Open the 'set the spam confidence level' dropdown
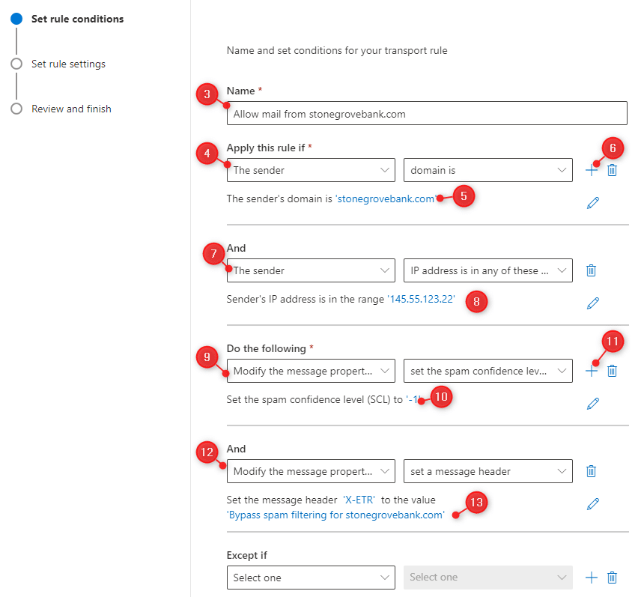The image size is (641, 597). coord(487,370)
